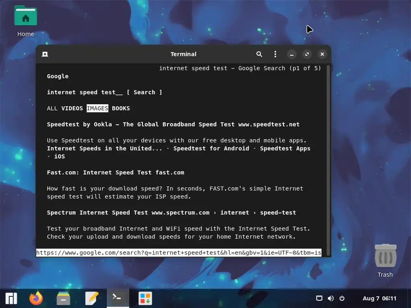
Task: Open a new terminal tab
Action: click(45, 54)
